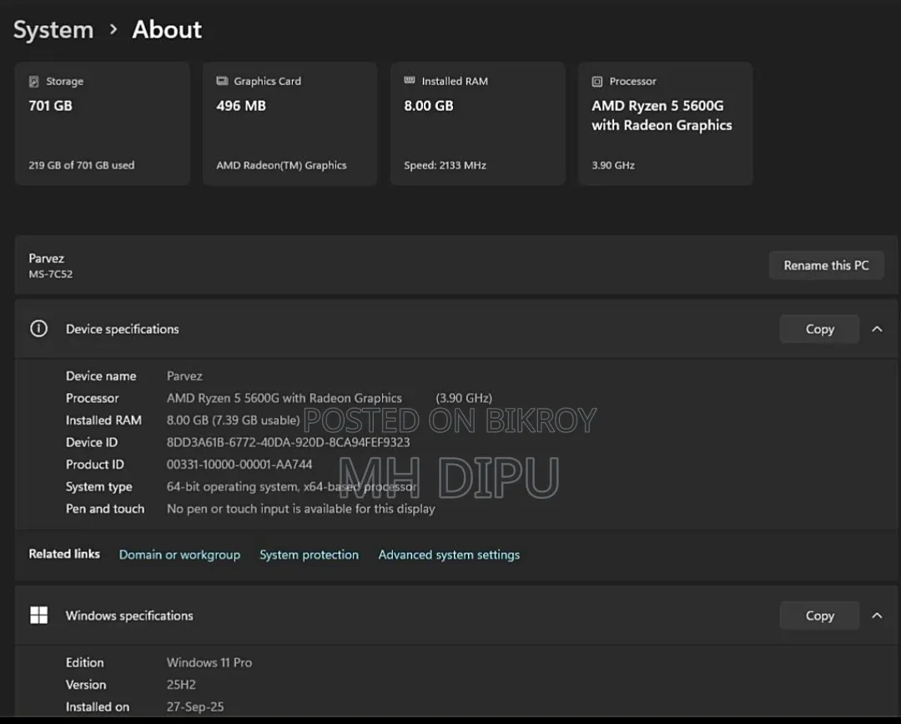901x724 pixels.
Task: Click the '8.00 GB (7.39 GB usable)' value
Action: [234, 420]
